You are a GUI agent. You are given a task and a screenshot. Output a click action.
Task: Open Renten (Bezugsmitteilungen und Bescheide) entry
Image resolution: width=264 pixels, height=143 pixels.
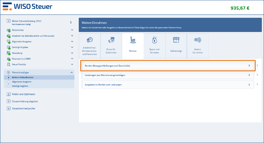[168, 65]
